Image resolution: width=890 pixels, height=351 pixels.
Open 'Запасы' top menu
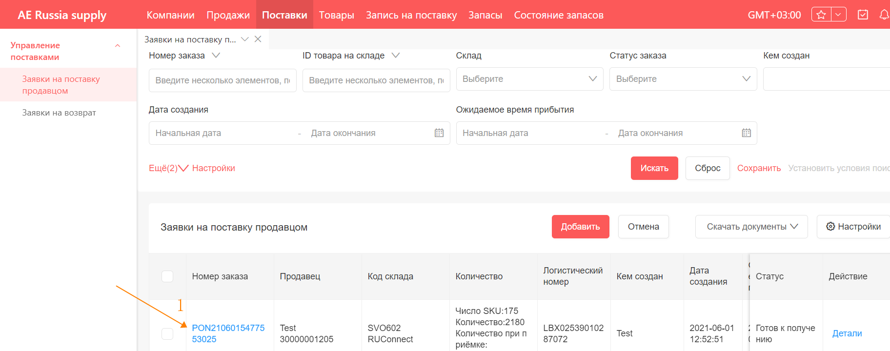click(x=485, y=15)
